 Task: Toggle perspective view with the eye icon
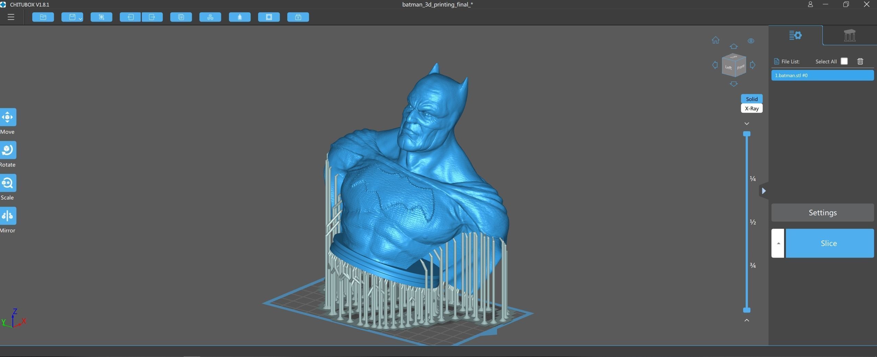coord(751,41)
